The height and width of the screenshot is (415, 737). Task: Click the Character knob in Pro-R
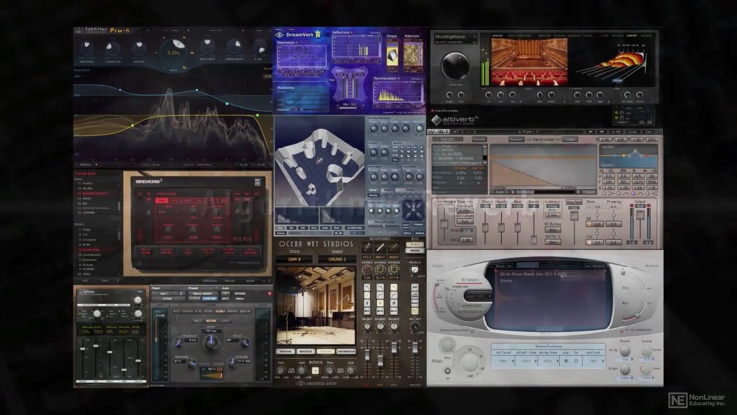click(113, 48)
